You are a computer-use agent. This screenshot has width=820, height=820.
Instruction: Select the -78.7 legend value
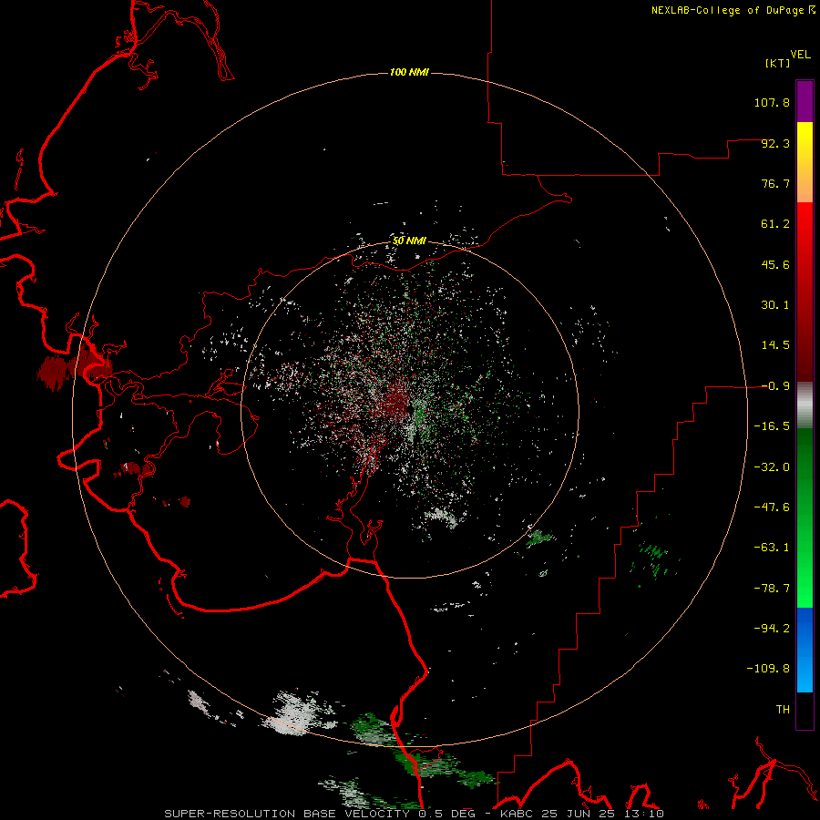[x=772, y=589]
